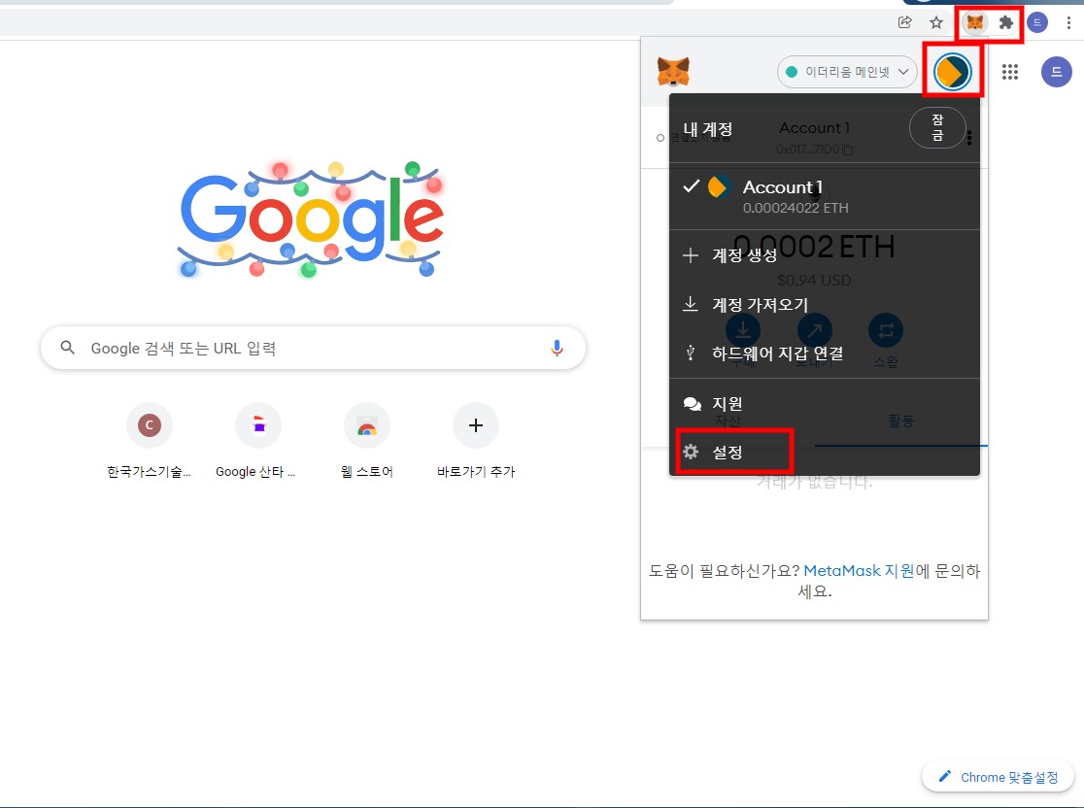Open the 한국가스기술 shortcut tile
Viewport: 1084px width, 808px height.
coord(150,440)
